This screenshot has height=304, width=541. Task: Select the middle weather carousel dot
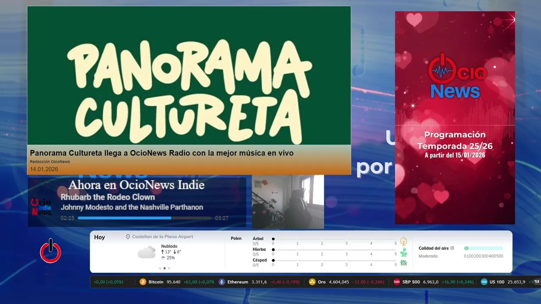pyautogui.click(x=164, y=268)
